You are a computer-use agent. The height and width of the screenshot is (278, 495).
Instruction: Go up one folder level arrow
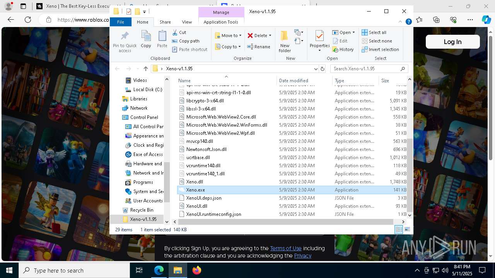tap(145, 69)
